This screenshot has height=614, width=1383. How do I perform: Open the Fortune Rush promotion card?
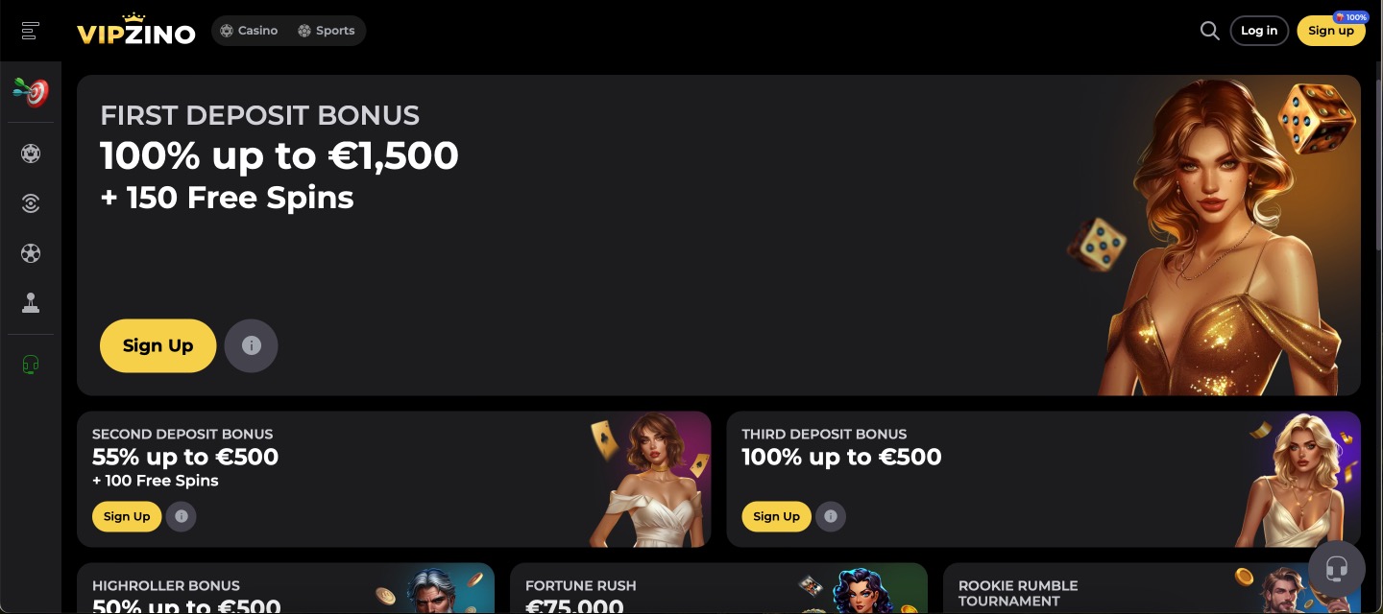718,588
